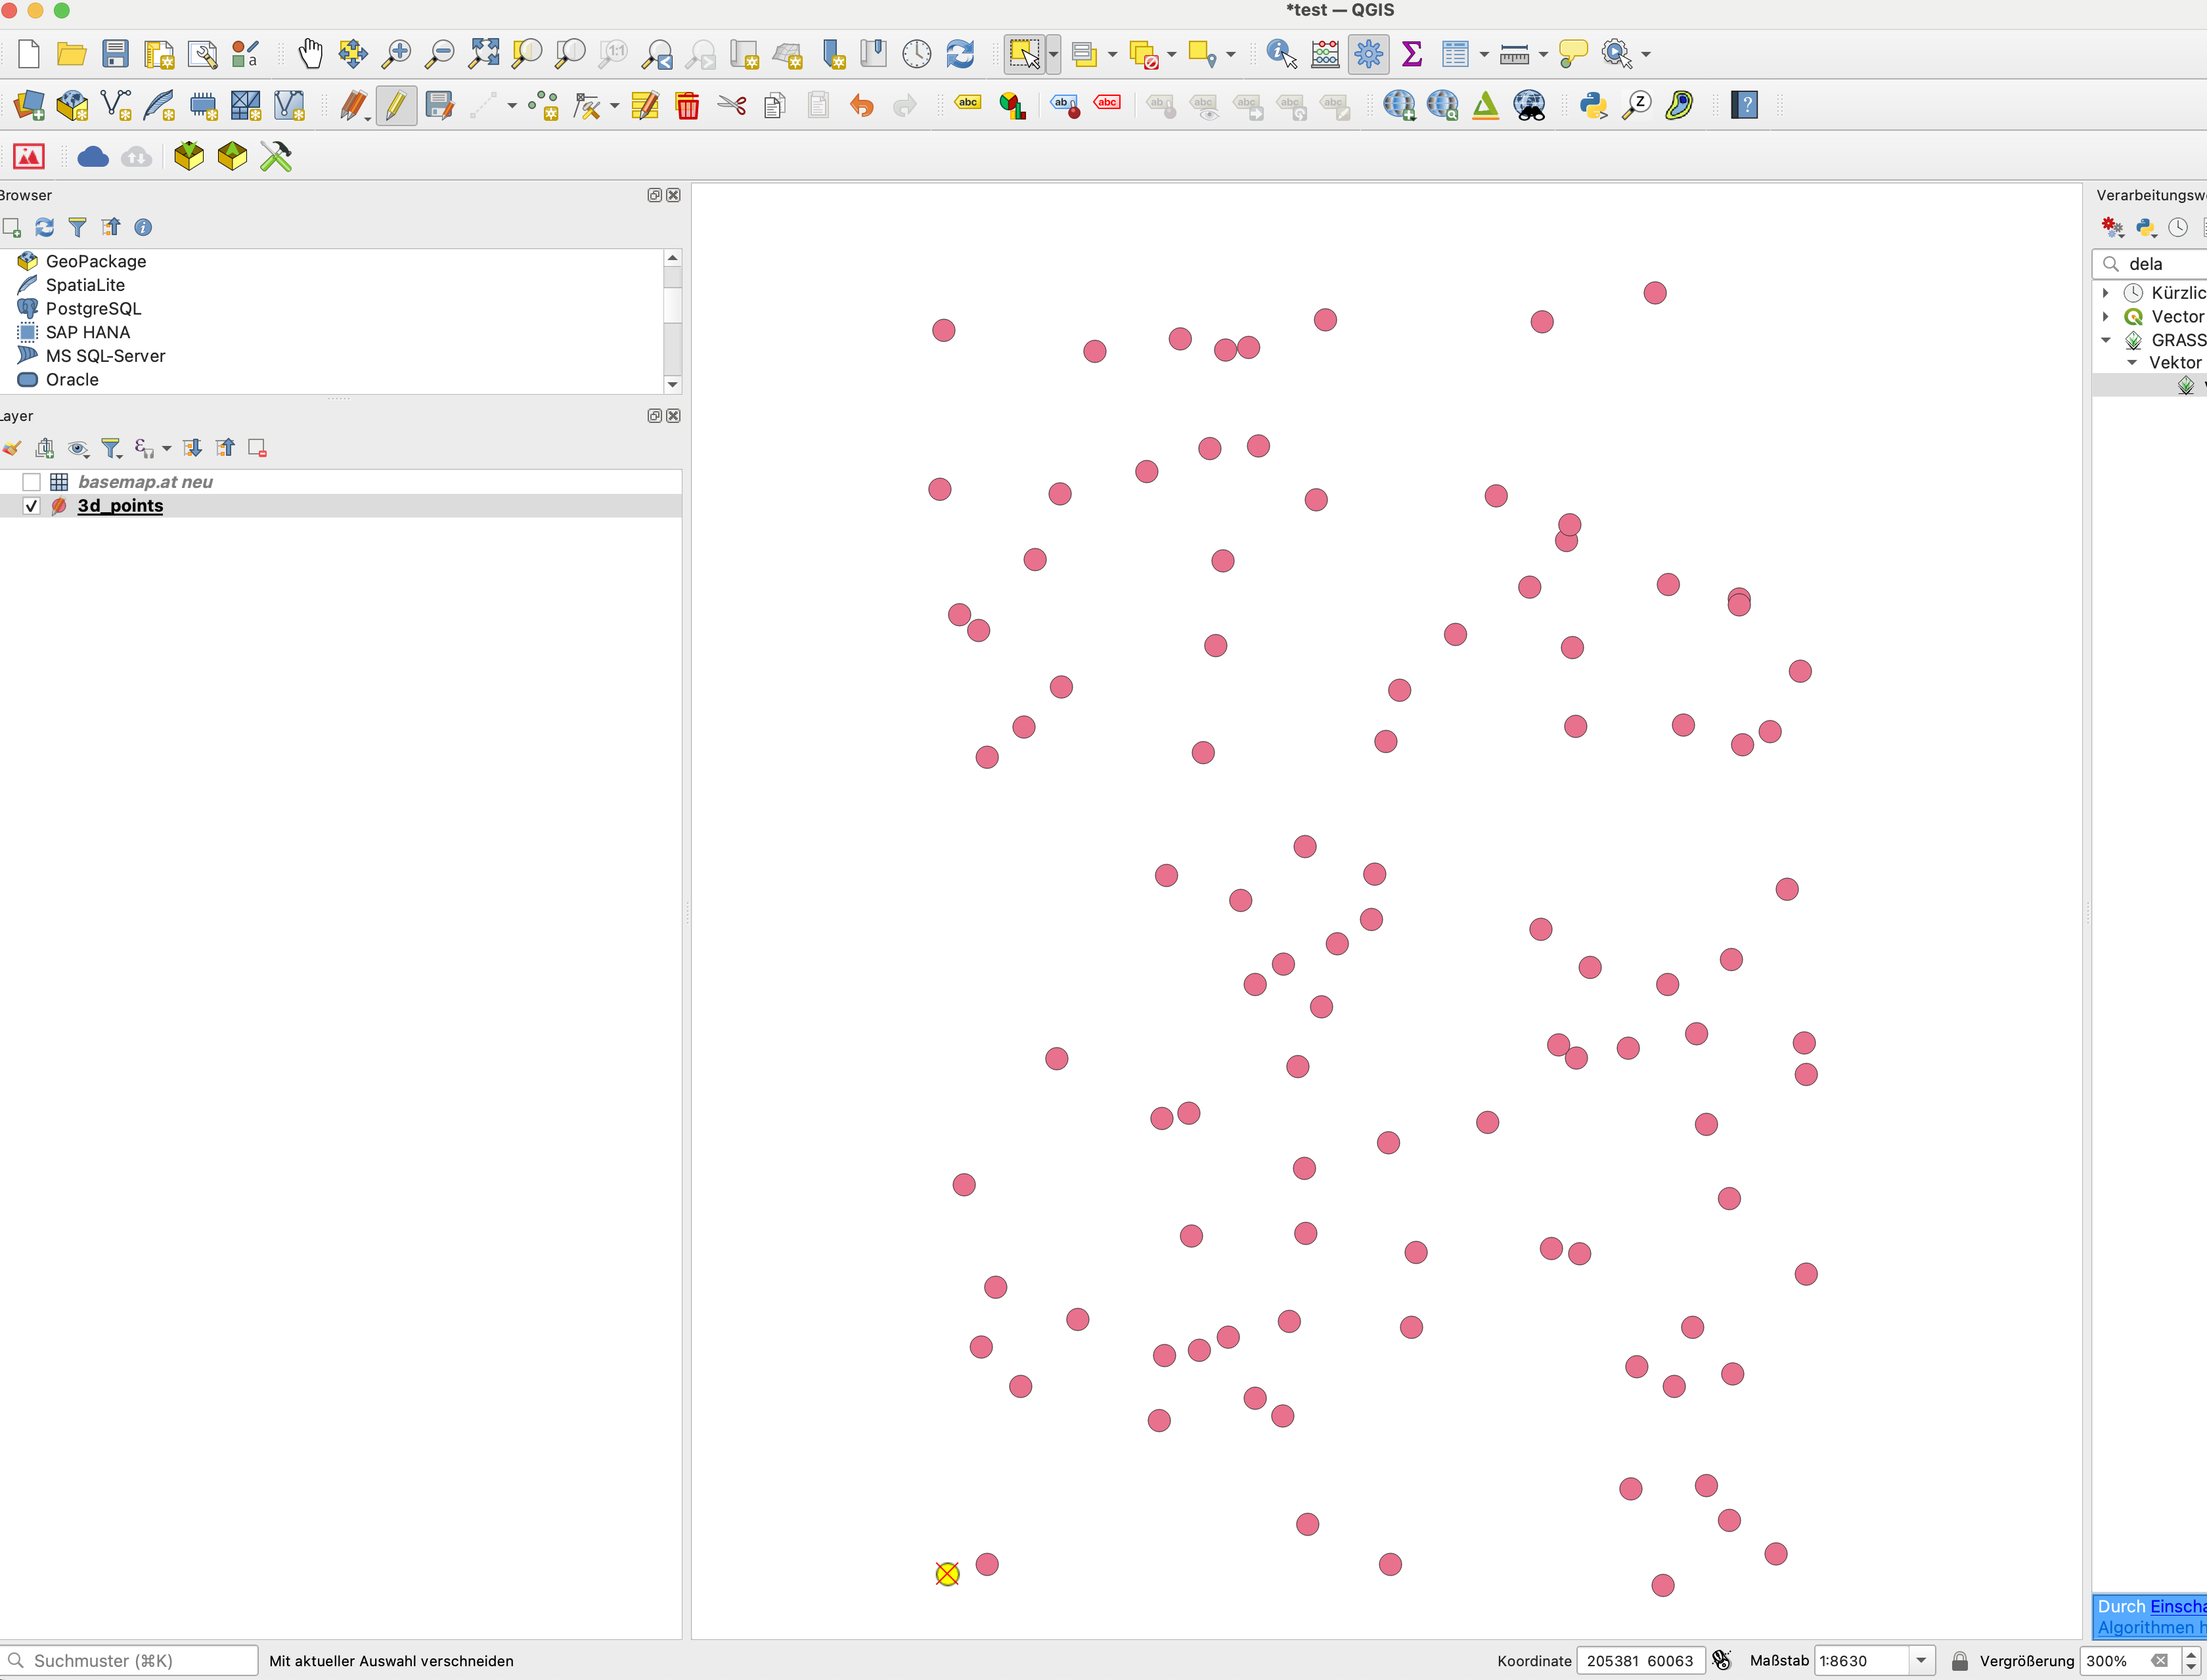Click the Suchmuster search field
Viewport: 2207px width, 1680px height.
click(x=130, y=1660)
